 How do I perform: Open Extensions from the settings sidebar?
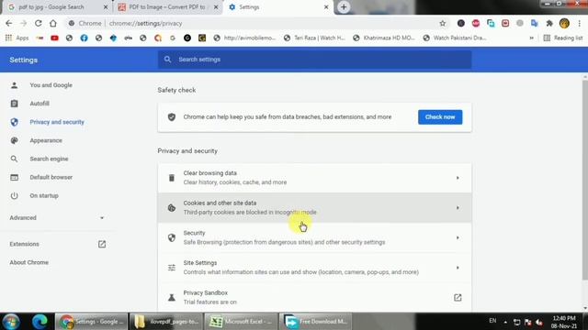click(25, 244)
